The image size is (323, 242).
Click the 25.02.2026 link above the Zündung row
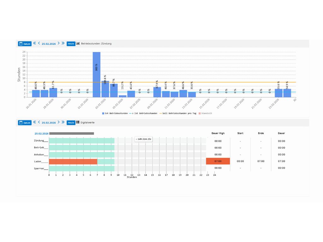[41, 134]
